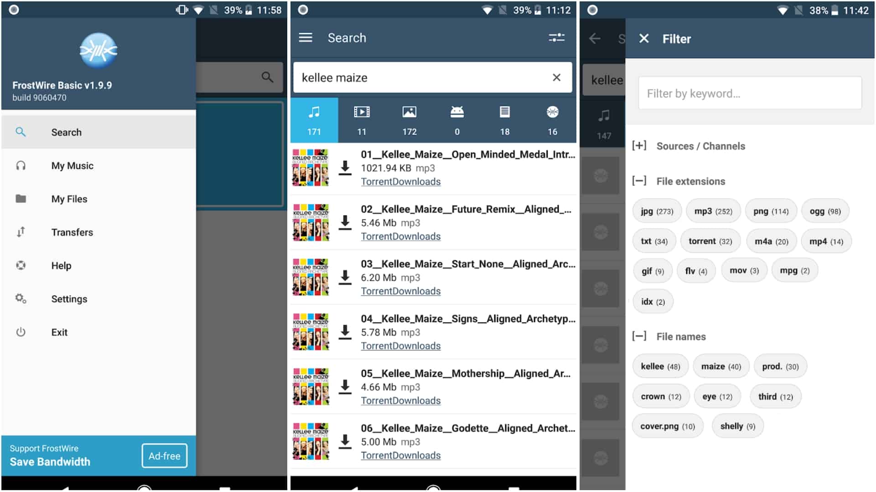Expand the Sources / Channels section
The image size is (876, 492).
click(639, 146)
